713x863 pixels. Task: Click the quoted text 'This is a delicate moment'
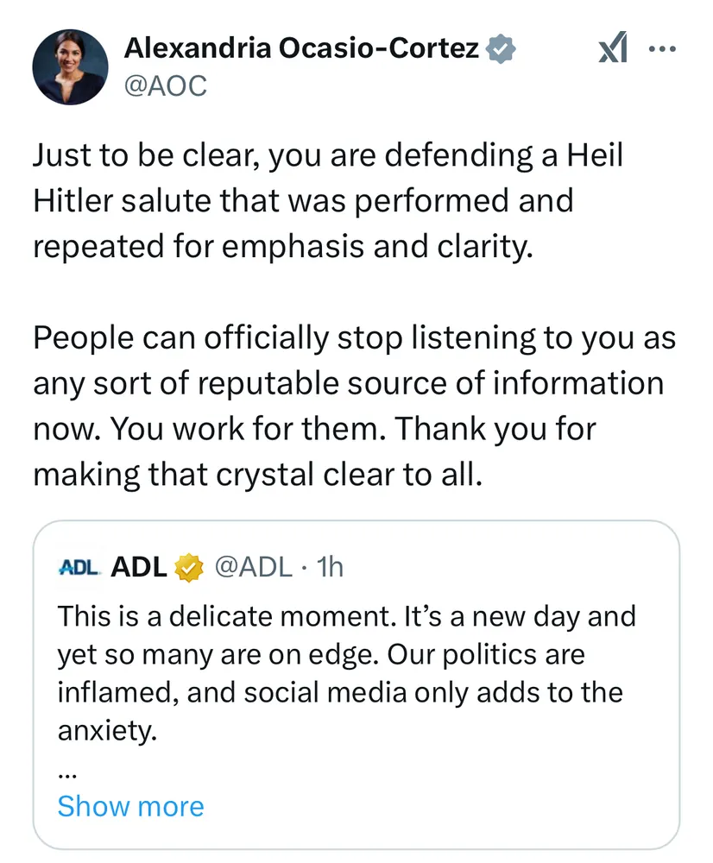point(345,617)
